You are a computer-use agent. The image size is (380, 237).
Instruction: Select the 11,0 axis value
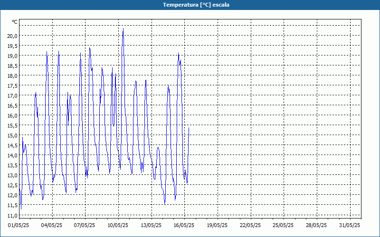click(x=13, y=215)
